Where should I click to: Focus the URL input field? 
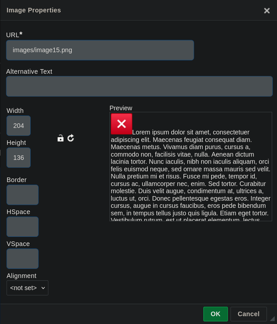(x=100, y=50)
